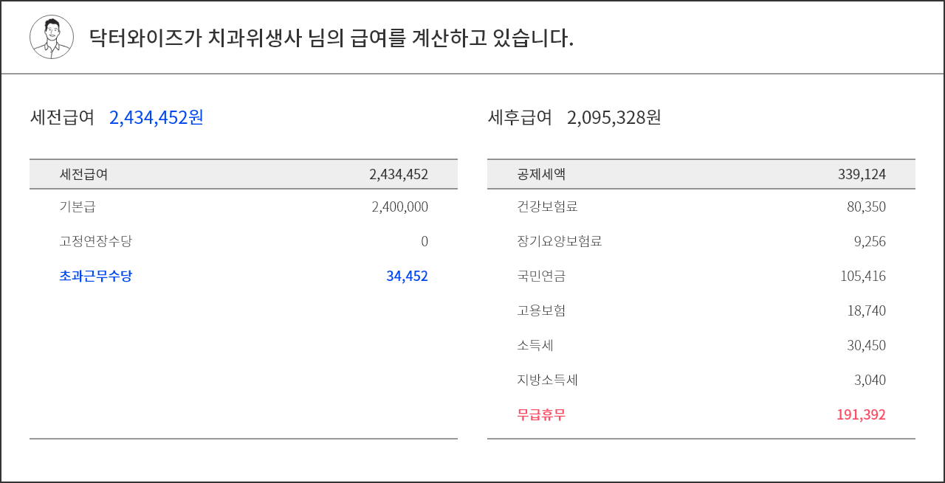This screenshot has width=945, height=483.
Task: Click the header text about 치과위생사 salary calculation
Action: 331,38
